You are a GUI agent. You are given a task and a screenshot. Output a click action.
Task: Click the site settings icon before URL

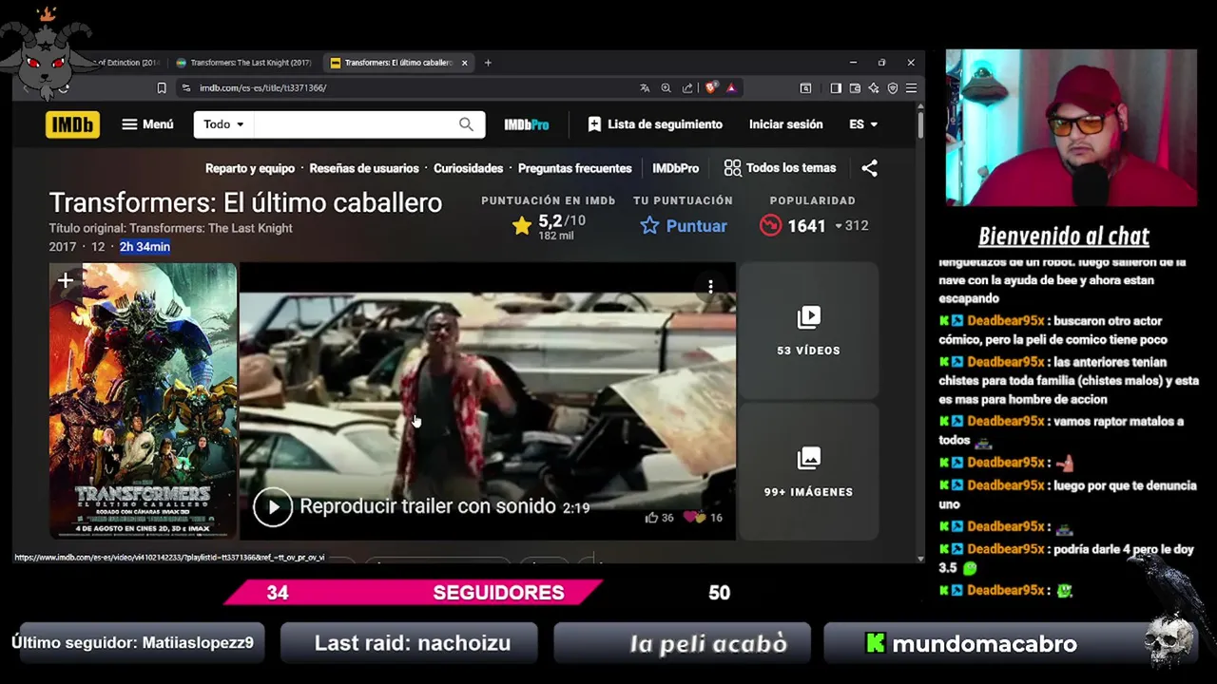[184, 88]
